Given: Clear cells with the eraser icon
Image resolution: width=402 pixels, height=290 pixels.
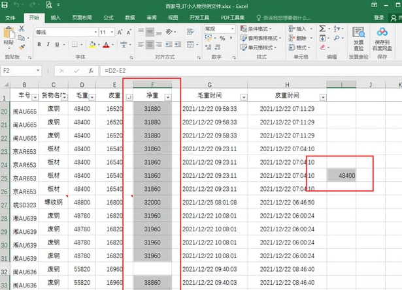Looking at the screenshot, I should [322, 48].
